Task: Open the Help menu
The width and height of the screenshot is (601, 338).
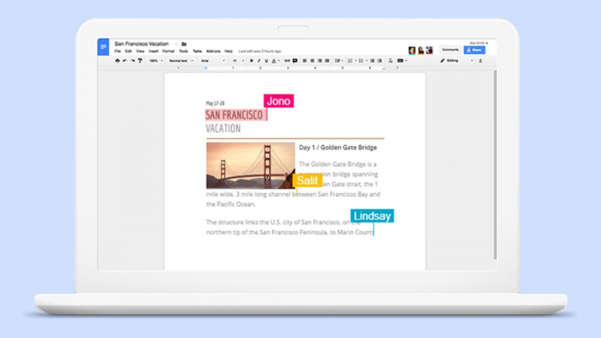Action: pyautogui.click(x=228, y=51)
